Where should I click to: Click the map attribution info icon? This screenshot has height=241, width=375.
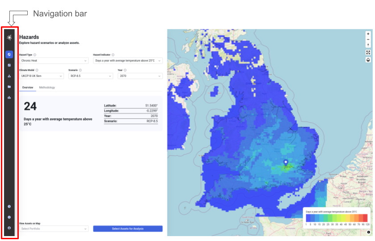[369, 232]
